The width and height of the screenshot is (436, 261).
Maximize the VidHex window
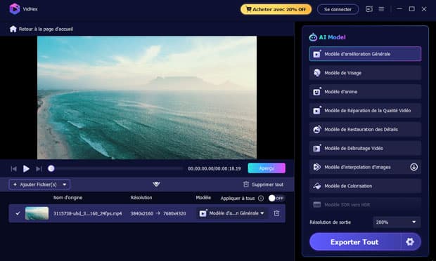(412, 9)
